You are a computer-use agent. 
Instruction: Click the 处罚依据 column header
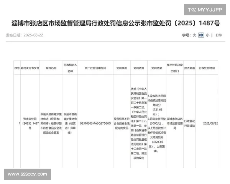click(x=139, y=68)
